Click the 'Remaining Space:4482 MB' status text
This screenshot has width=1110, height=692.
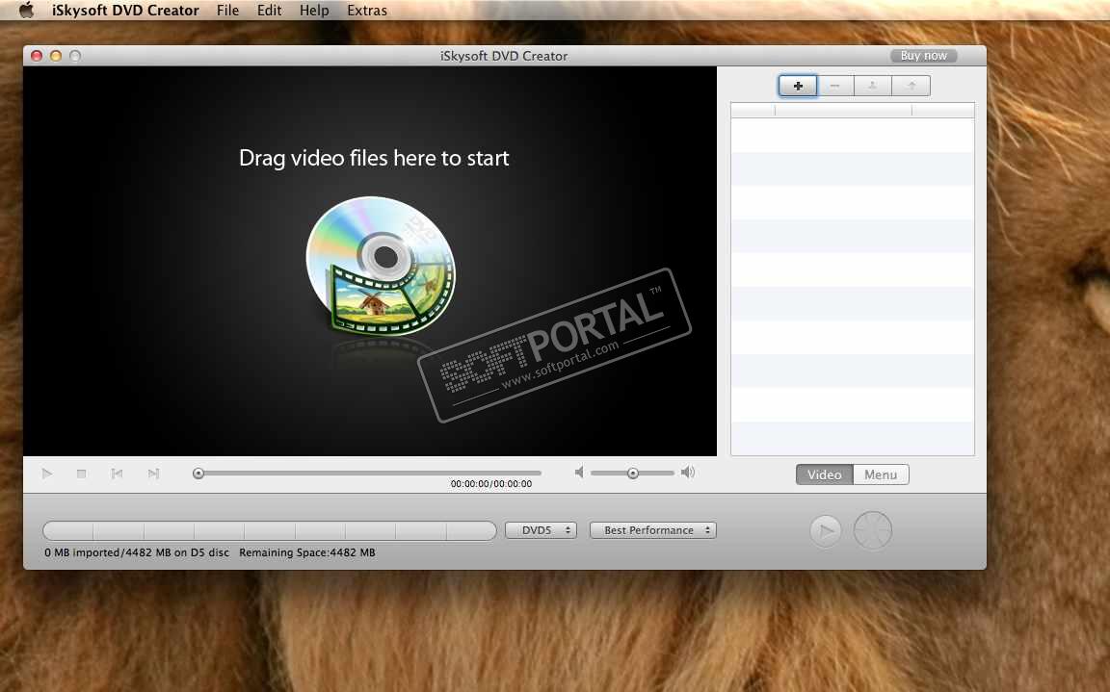(307, 552)
